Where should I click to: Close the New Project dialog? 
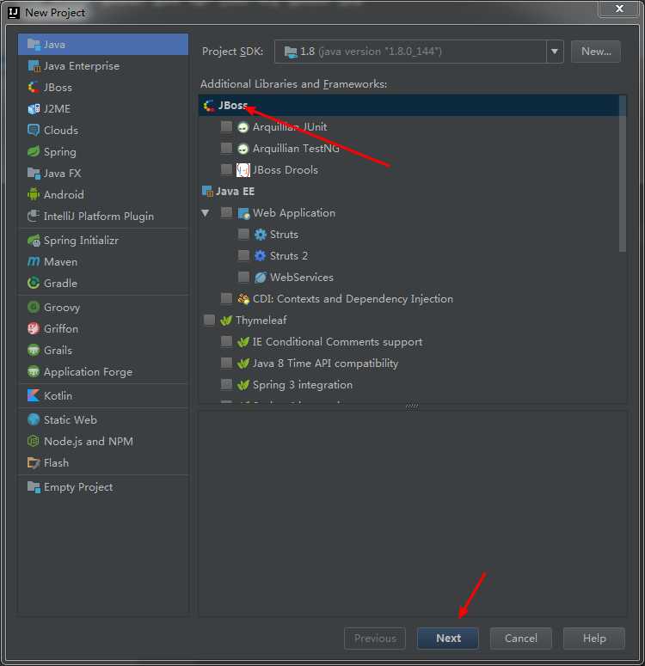(619, 9)
